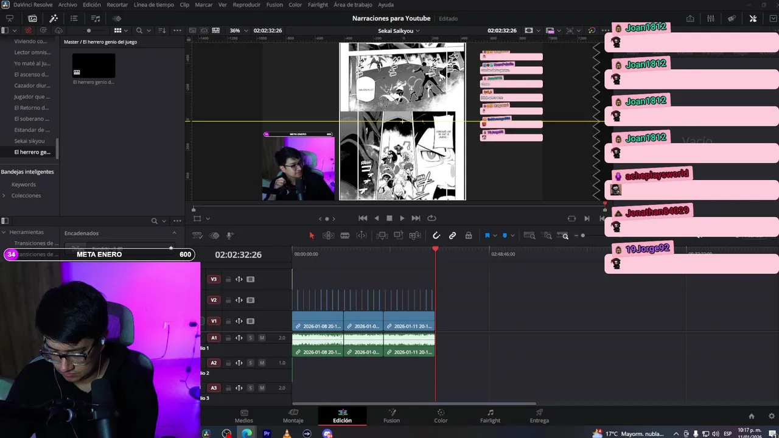Play timeline in reverse
The width and height of the screenshot is (779, 438).
click(376, 218)
